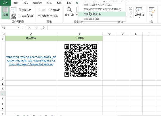Choose Customize the Ribbon (自定义功能区)
This screenshot has width=161, height=116.
pos(102,14)
